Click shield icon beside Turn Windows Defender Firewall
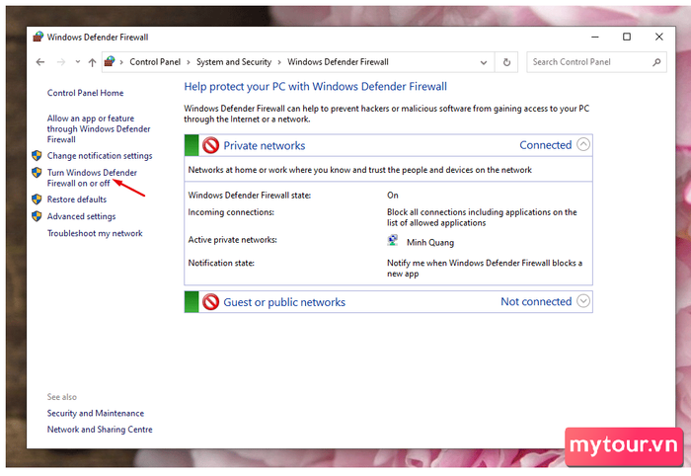The width and height of the screenshot is (691, 476). 38,173
